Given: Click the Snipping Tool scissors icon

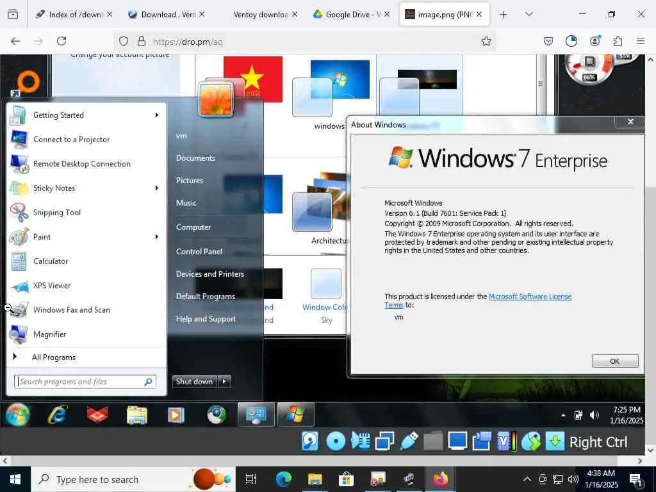Looking at the screenshot, I should click(19, 212).
